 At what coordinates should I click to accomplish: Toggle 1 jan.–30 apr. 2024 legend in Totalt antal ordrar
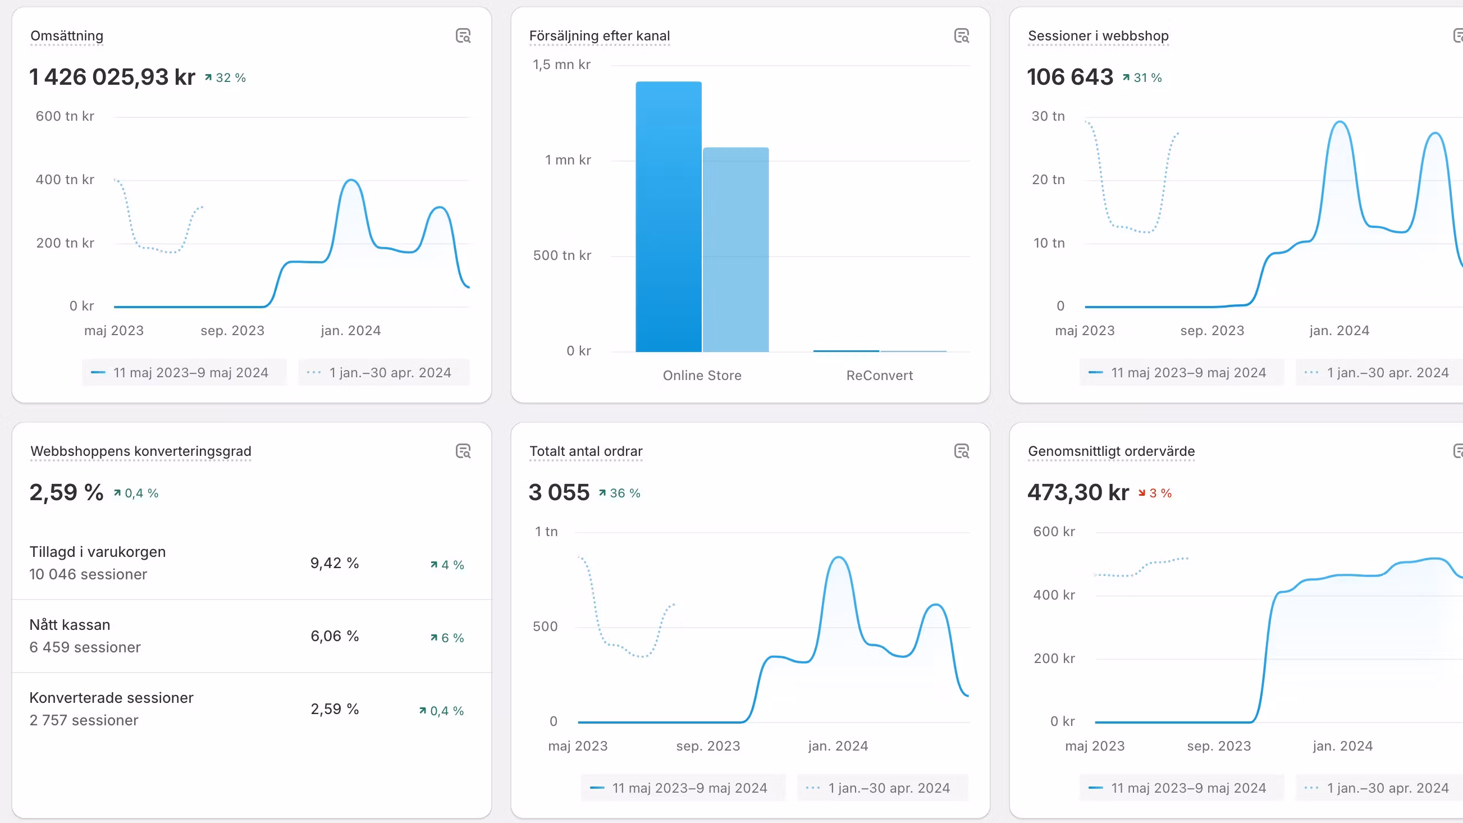click(882, 788)
